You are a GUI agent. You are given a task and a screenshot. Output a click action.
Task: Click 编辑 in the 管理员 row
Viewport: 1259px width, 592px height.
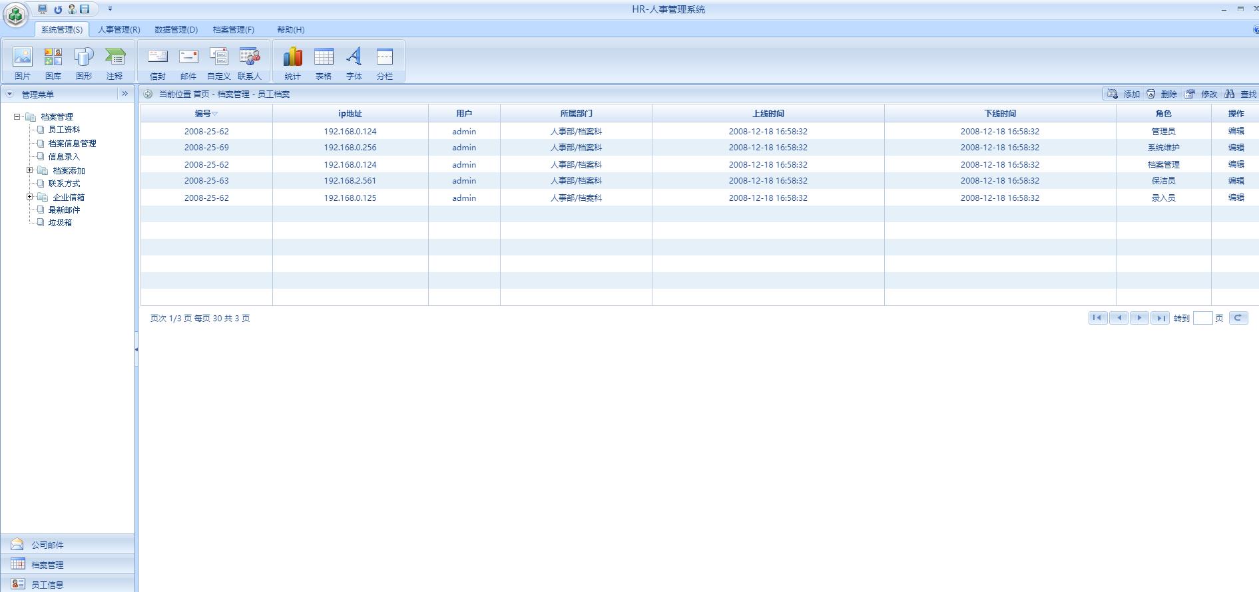[1236, 131]
